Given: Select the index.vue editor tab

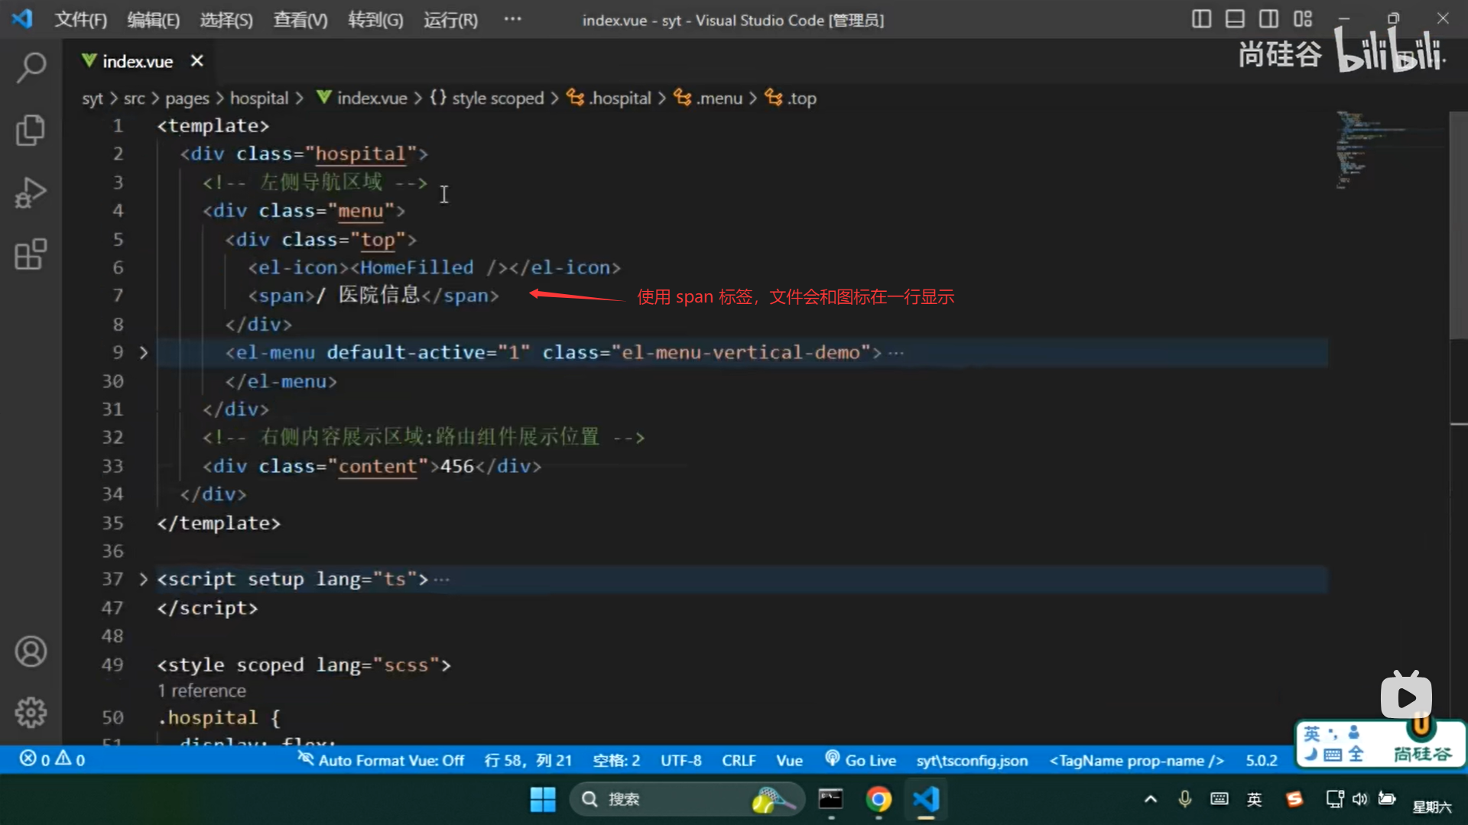Looking at the screenshot, I should 138,61.
